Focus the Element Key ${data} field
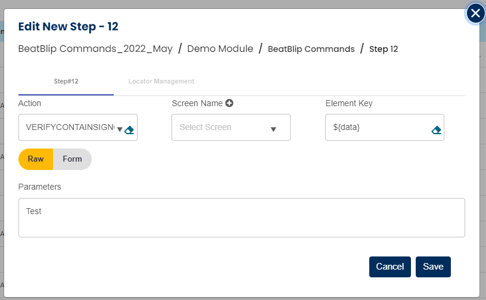 (376, 128)
